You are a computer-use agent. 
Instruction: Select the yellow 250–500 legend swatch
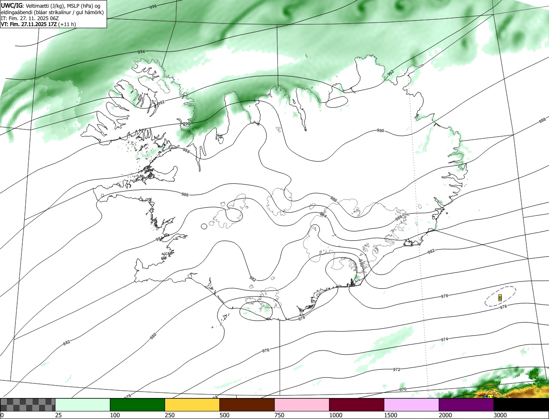(x=192, y=405)
